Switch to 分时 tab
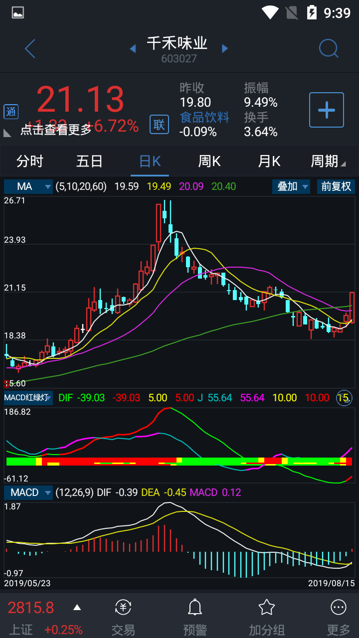 [30, 161]
